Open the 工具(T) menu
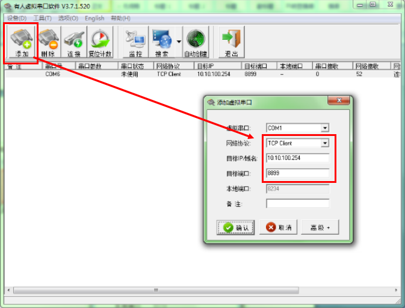Viewport: 405px width, 308px height. tap(42, 18)
